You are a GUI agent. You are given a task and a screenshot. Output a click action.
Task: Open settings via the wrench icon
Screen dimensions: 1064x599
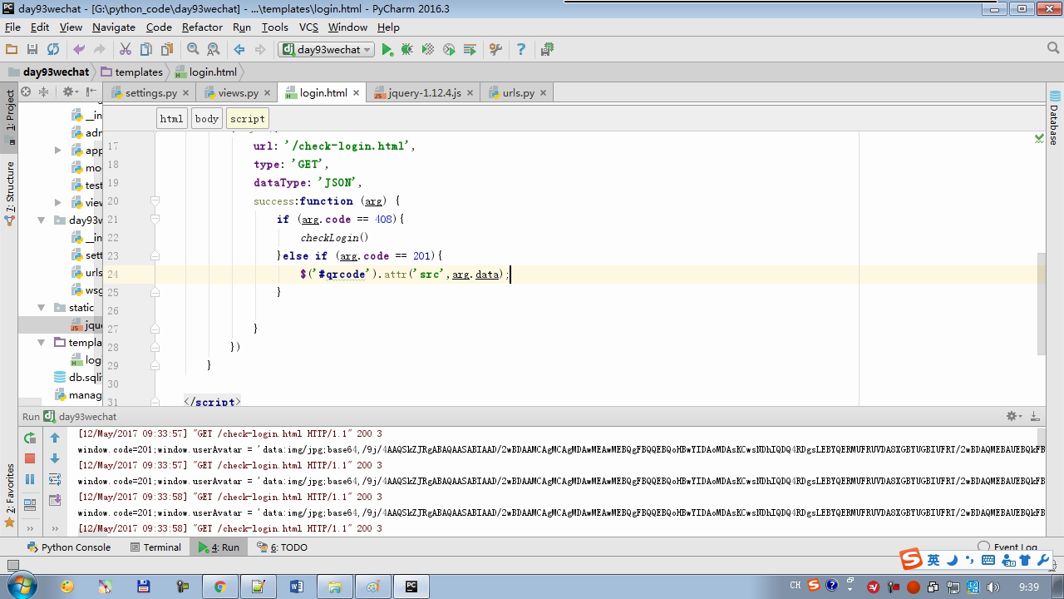(495, 50)
